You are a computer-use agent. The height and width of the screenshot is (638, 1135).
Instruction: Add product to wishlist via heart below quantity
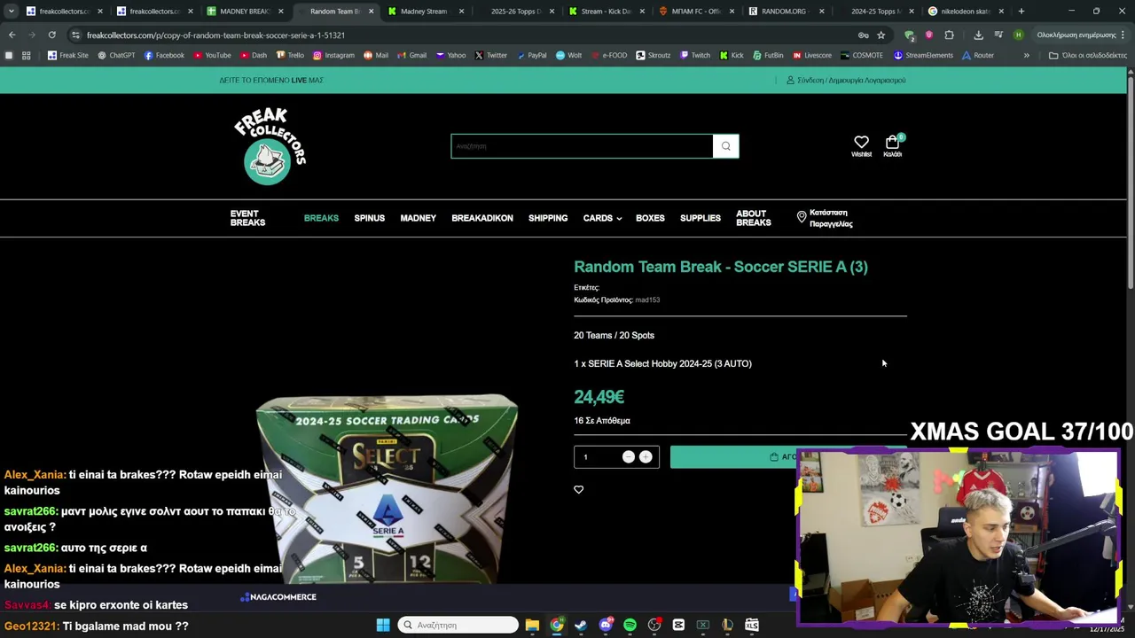tap(578, 489)
